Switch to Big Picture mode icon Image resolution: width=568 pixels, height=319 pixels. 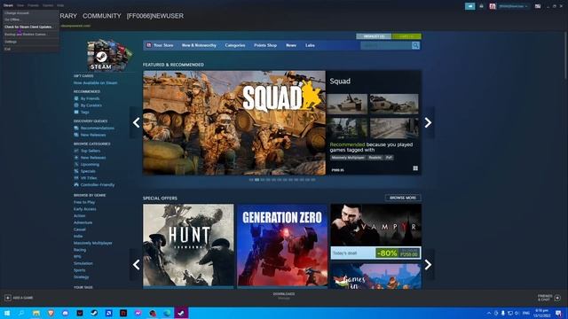(x=538, y=6)
